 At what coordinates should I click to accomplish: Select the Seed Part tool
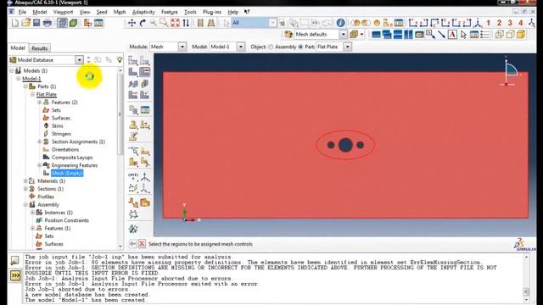click(133, 61)
